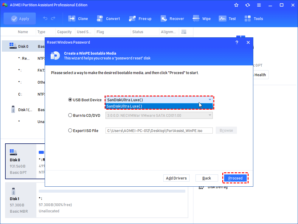Collapse the USB Boot Device dropdown arrow
This screenshot has height=224, width=298.
(x=210, y=100)
